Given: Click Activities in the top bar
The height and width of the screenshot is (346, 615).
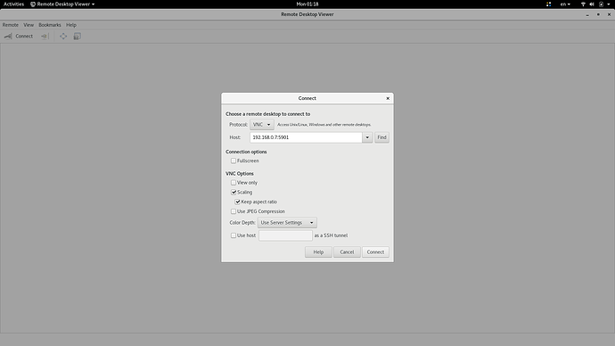Looking at the screenshot, I should pos(13,4).
